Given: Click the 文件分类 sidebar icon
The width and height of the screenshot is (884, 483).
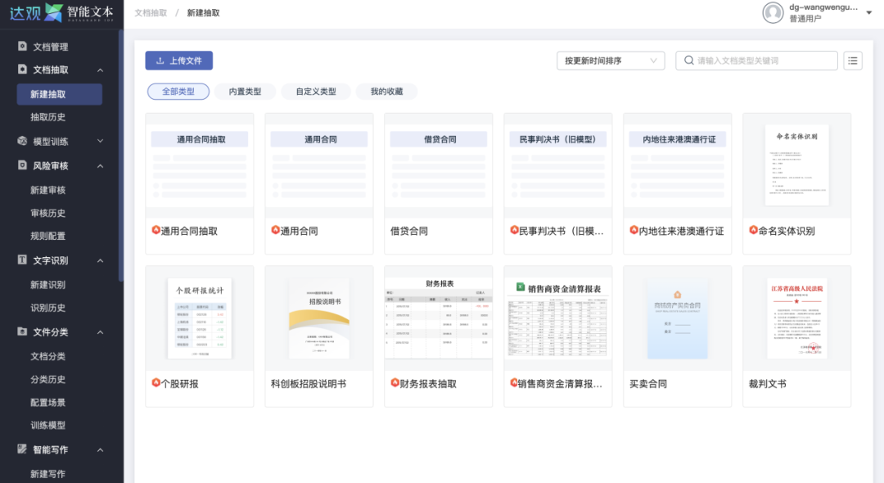Looking at the screenshot, I should pos(22,332).
